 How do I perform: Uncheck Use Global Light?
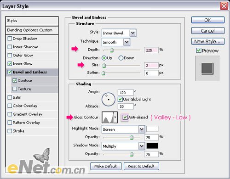120,99
